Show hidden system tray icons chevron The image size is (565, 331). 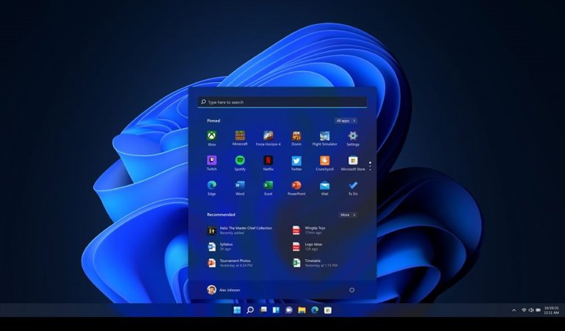(x=514, y=310)
